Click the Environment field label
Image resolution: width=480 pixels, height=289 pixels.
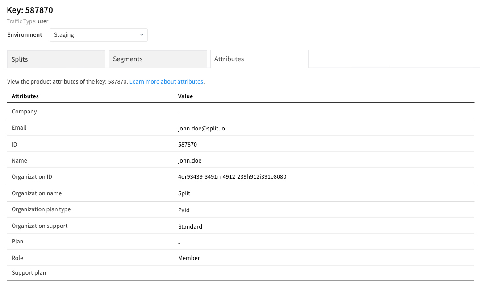(x=25, y=34)
